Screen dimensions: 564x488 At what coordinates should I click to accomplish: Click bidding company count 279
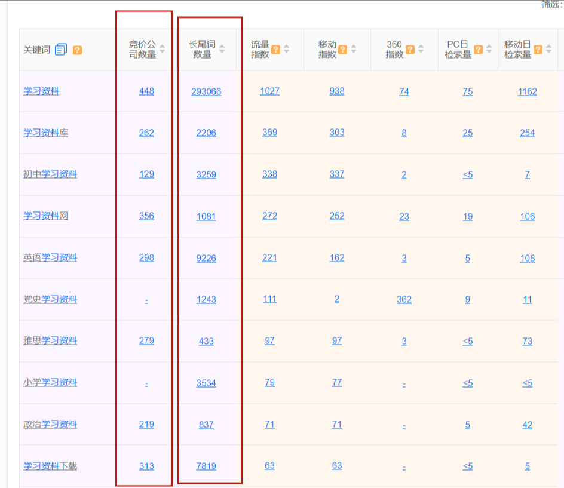click(x=146, y=341)
